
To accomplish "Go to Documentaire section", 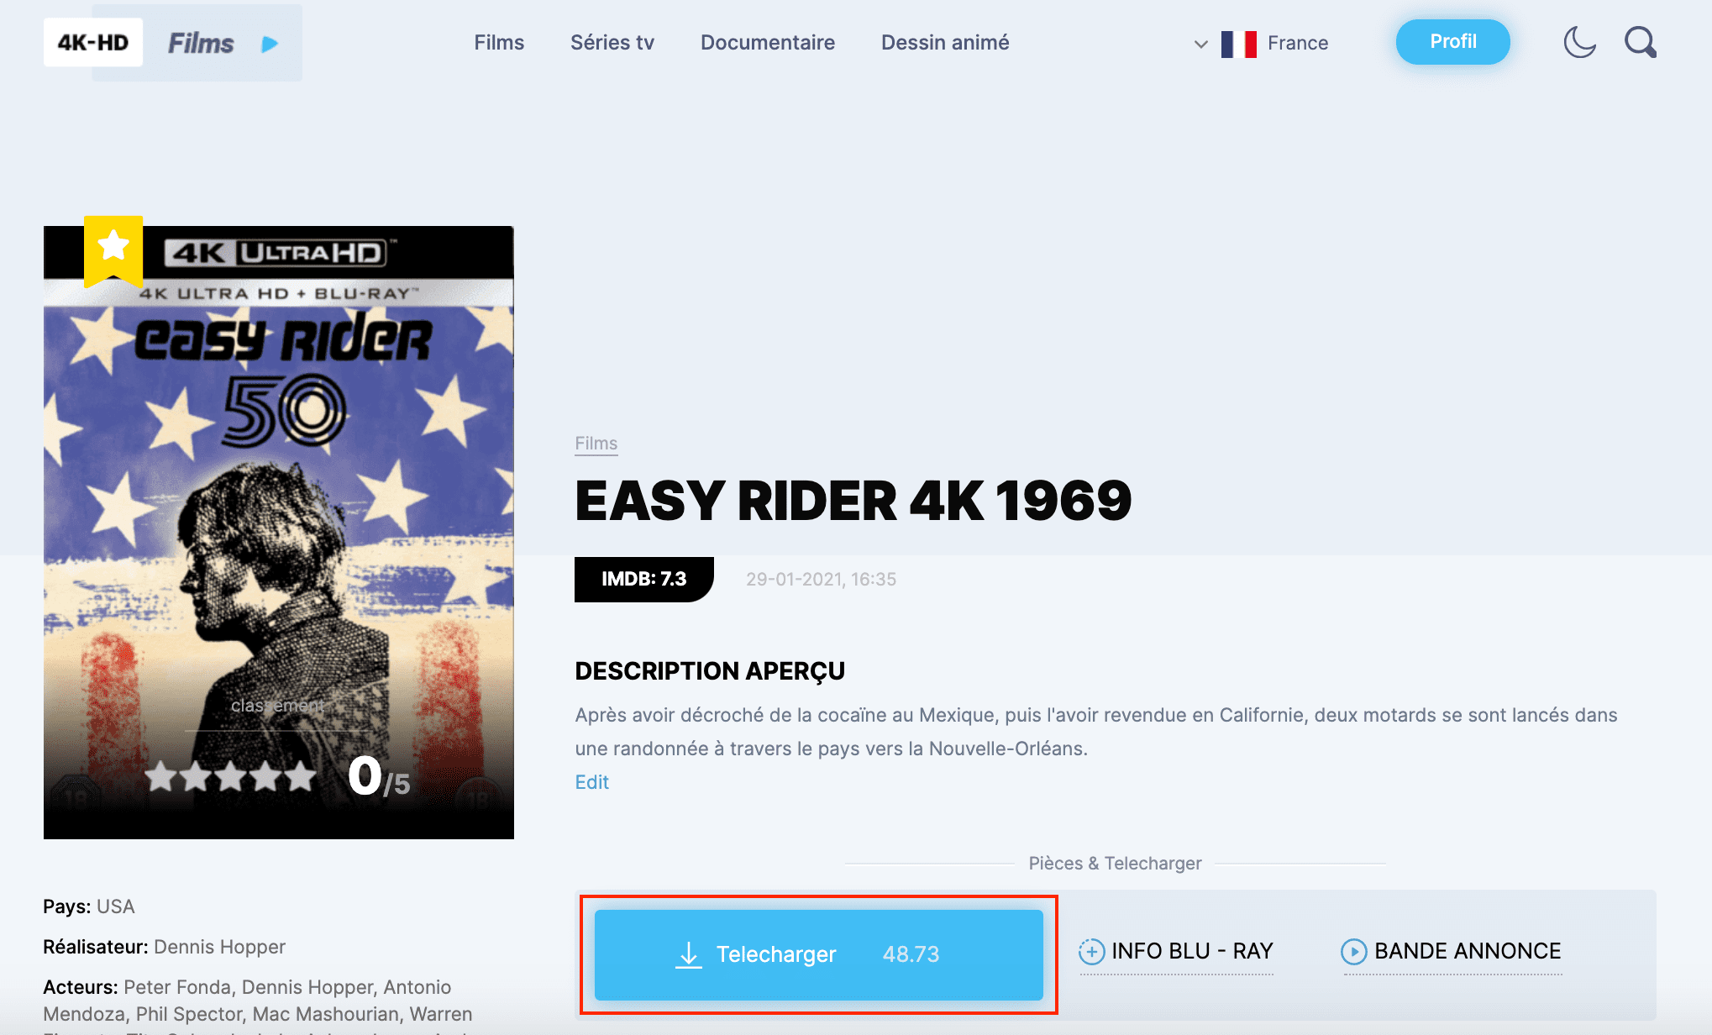I will point(768,43).
